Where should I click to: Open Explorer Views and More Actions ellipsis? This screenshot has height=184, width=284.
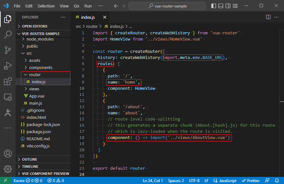[x=63, y=17]
